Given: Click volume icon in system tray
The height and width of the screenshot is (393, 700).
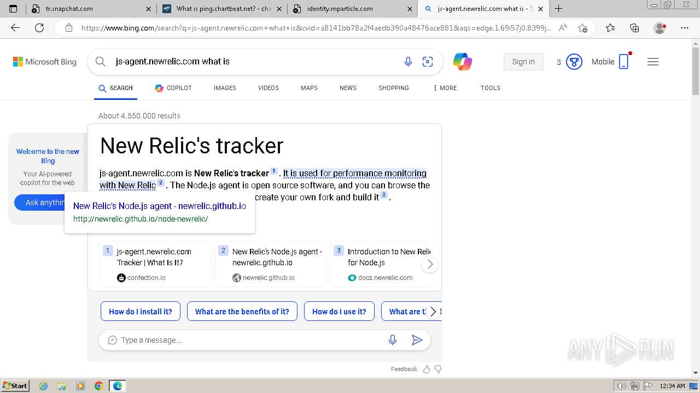Looking at the screenshot, I should [x=622, y=386].
